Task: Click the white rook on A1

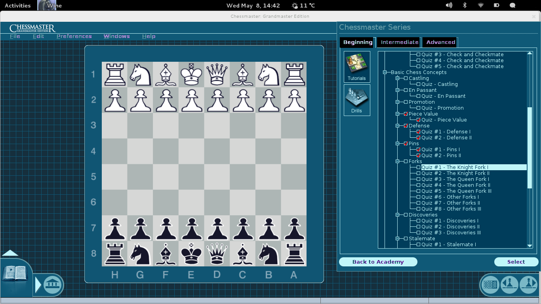Action: point(293,74)
